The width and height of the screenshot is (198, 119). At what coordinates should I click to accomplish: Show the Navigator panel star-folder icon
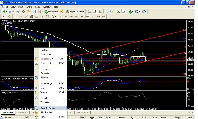click(29, 12)
